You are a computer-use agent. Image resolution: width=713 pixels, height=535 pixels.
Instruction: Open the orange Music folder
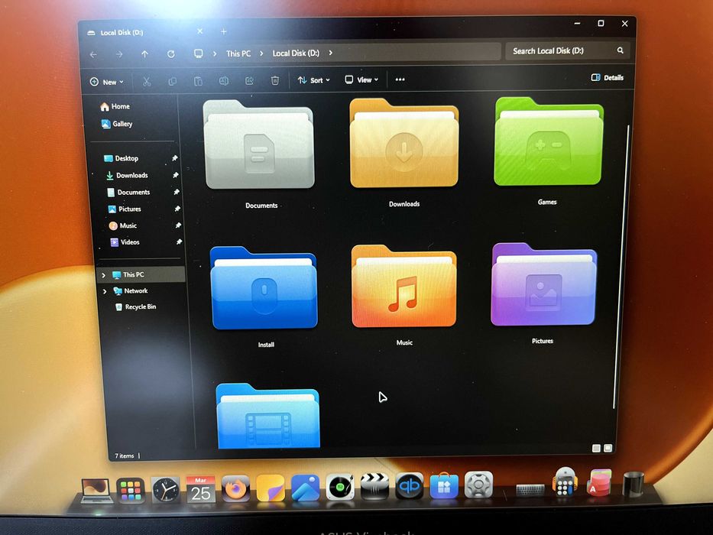coord(403,286)
